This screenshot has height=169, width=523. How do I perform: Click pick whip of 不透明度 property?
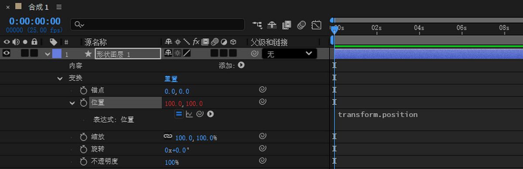263,160
